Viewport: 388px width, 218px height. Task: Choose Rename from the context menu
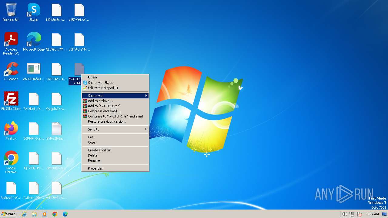(115, 160)
